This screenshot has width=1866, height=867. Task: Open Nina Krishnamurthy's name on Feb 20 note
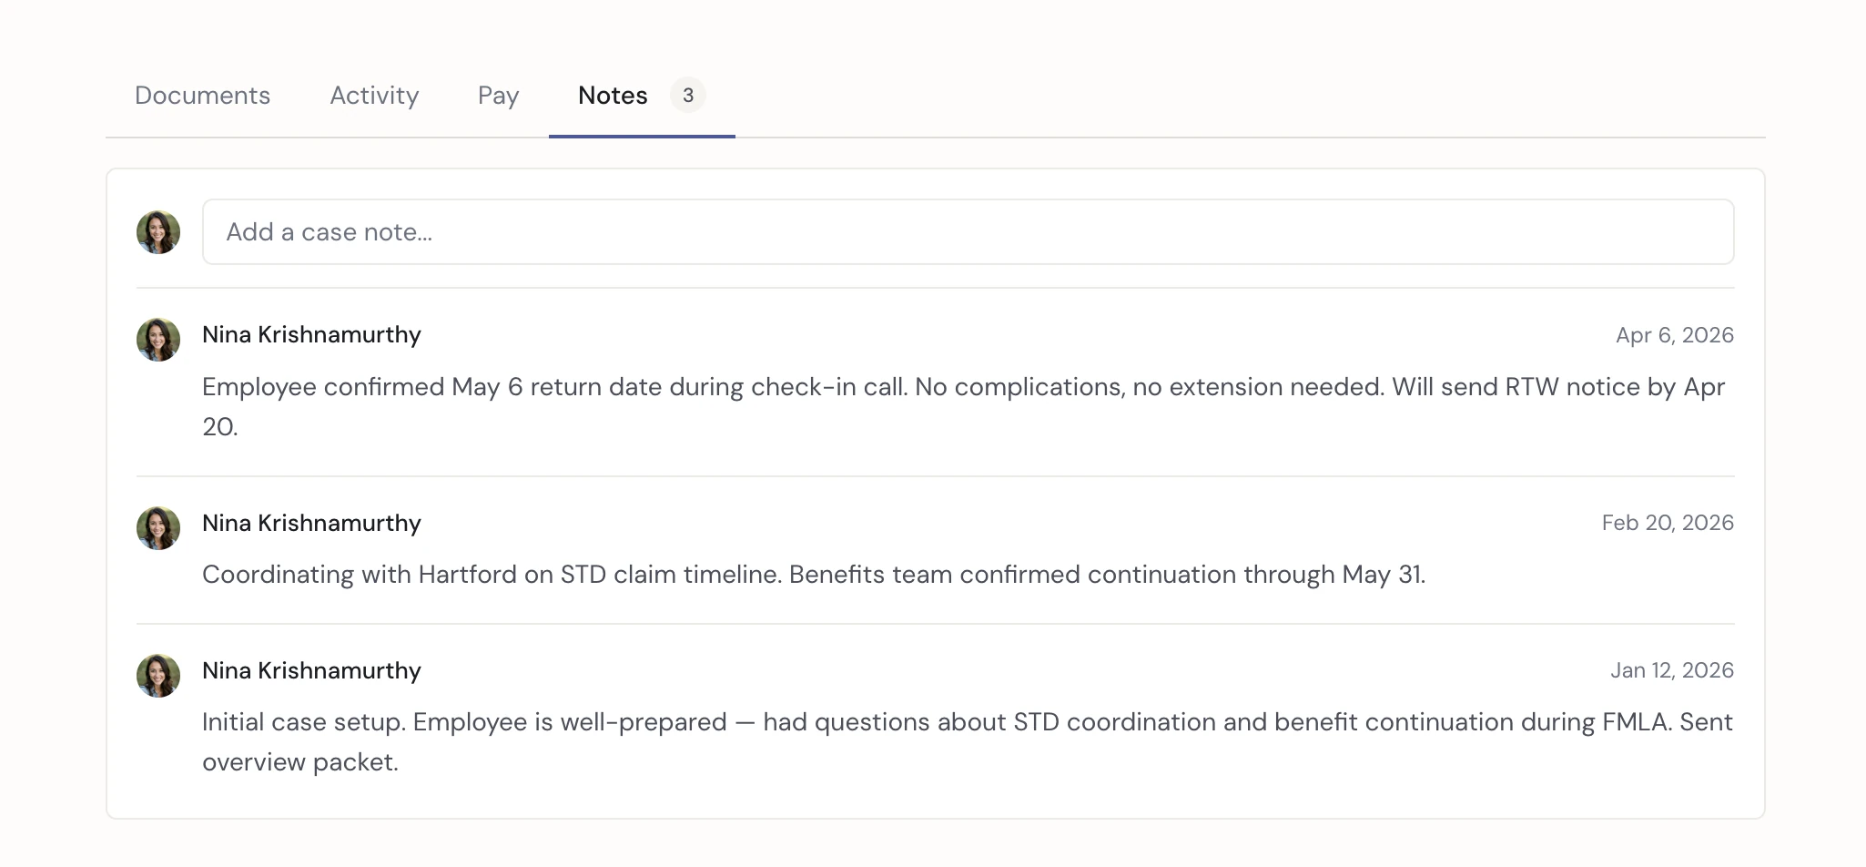click(311, 524)
